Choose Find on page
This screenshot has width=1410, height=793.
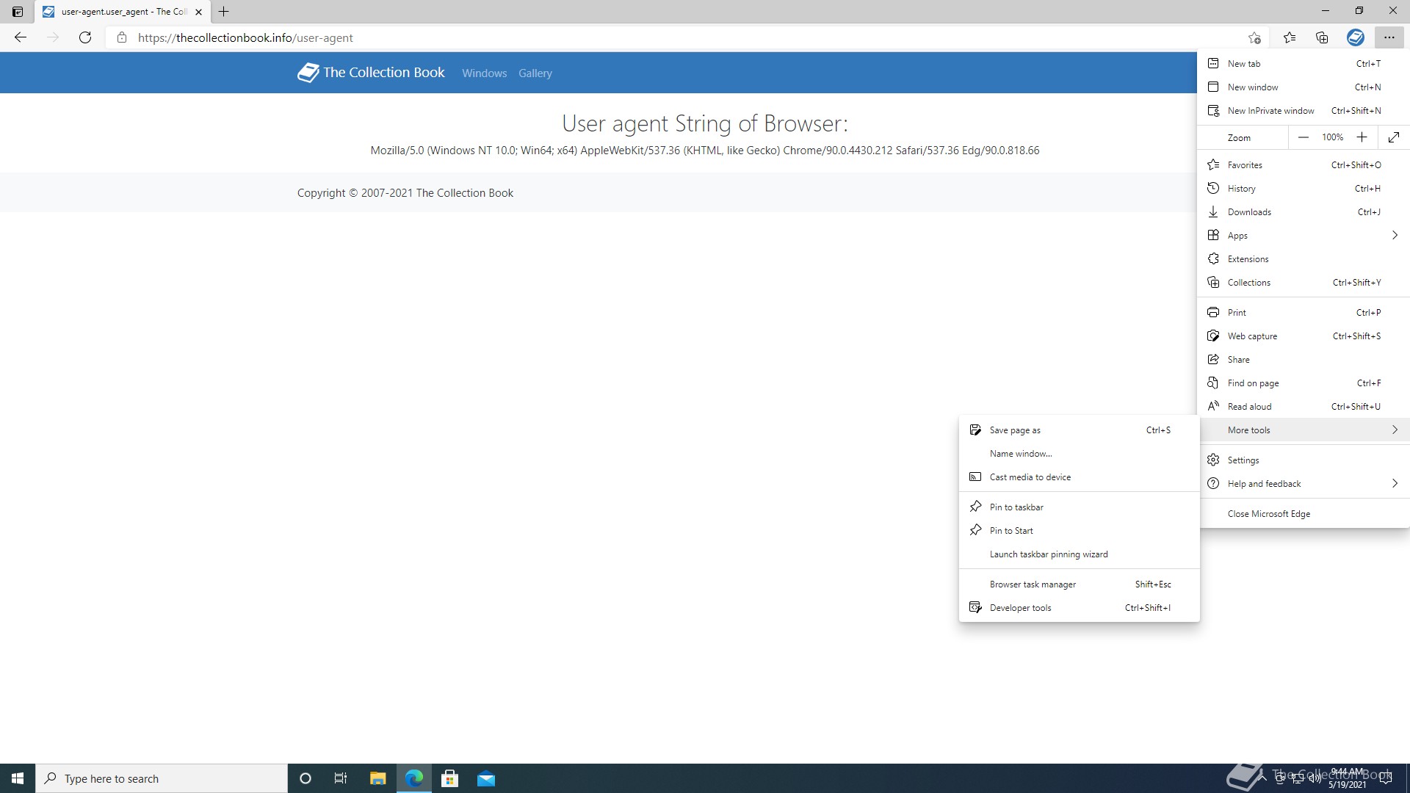1304,383
